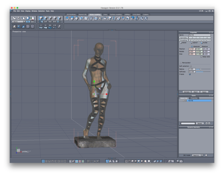The height and width of the screenshot is (176, 224).
Task: Select the Scale manipulator triangle icon
Action: pyautogui.click(x=23, y=18)
